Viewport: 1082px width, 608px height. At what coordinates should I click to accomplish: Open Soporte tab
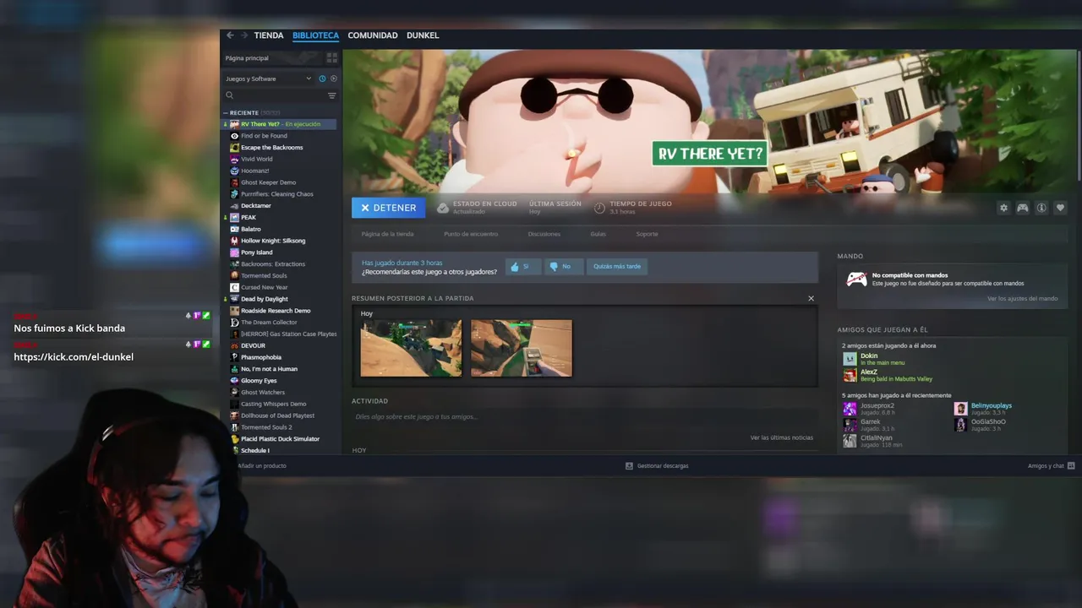(647, 234)
